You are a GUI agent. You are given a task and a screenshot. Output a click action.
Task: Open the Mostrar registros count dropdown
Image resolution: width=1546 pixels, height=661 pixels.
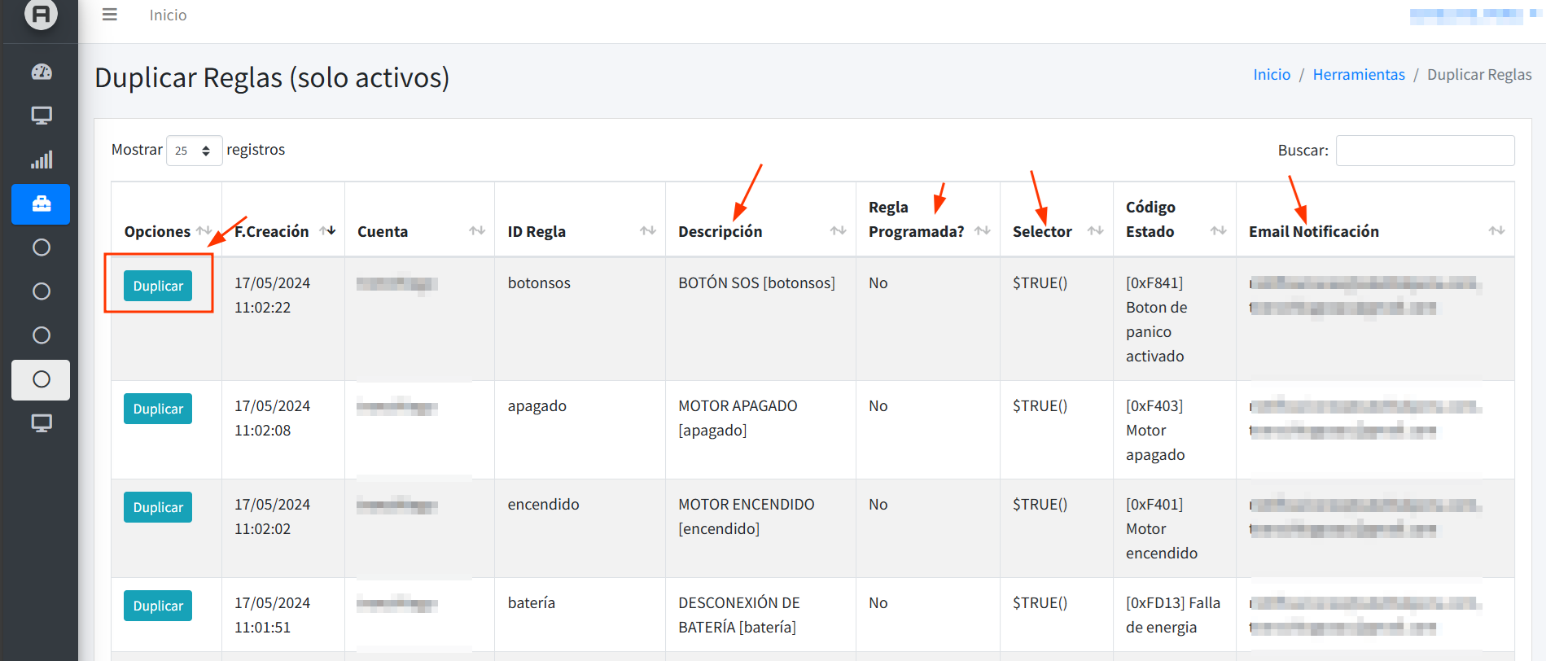[x=194, y=151]
